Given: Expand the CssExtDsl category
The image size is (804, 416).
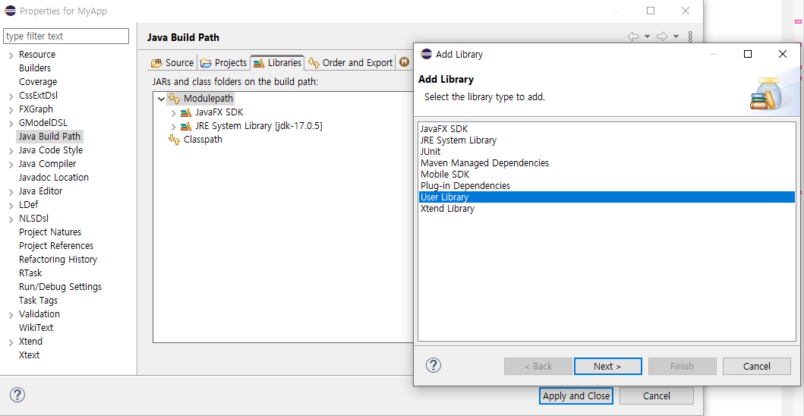Looking at the screenshot, I should click(x=11, y=96).
